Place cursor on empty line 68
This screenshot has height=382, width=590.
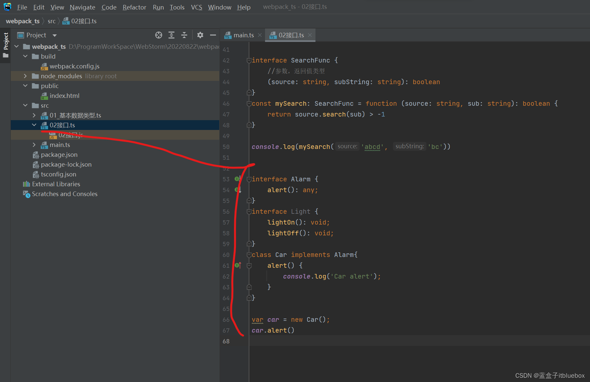[x=419, y=341]
